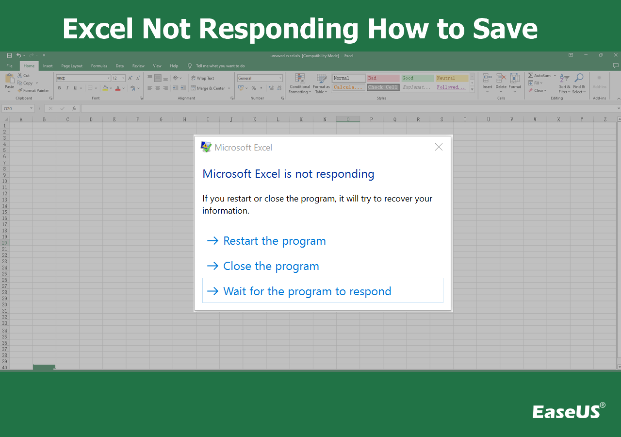Click the Tell me what you want to do box
Viewport: 621px width, 437px height.
(x=220, y=66)
